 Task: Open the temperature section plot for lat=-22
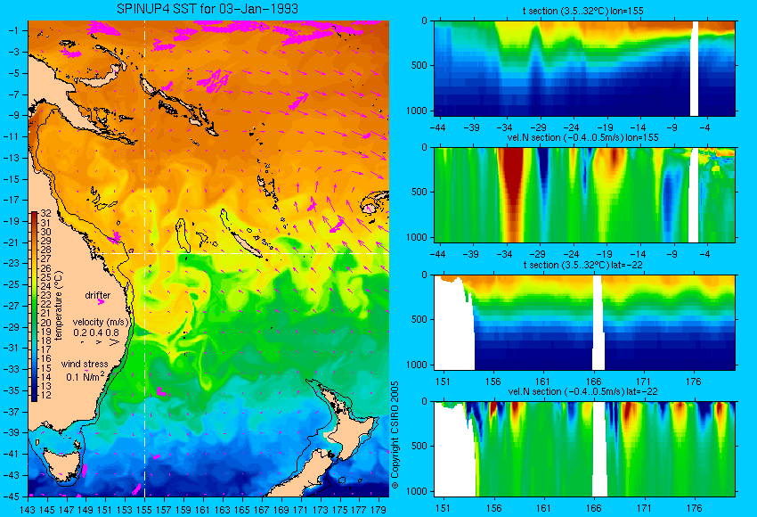[x=584, y=323]
